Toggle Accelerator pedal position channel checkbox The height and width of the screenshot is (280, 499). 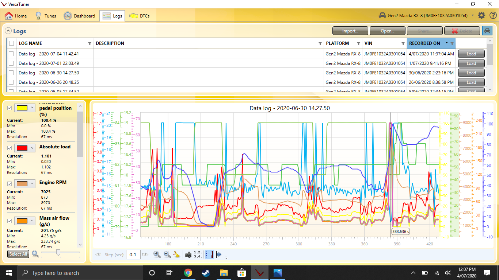[x=10, y=108]
